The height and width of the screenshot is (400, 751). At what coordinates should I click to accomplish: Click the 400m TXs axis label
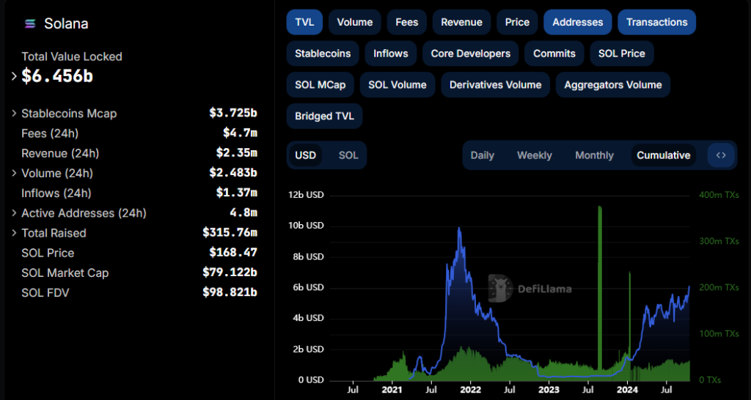pyautogui.click(x=719, y=195)
